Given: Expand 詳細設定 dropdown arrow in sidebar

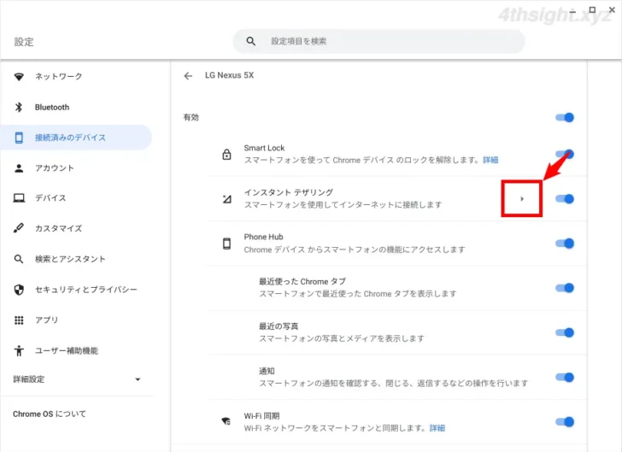Looking at the screenshot, I should [x=138, y=379].
